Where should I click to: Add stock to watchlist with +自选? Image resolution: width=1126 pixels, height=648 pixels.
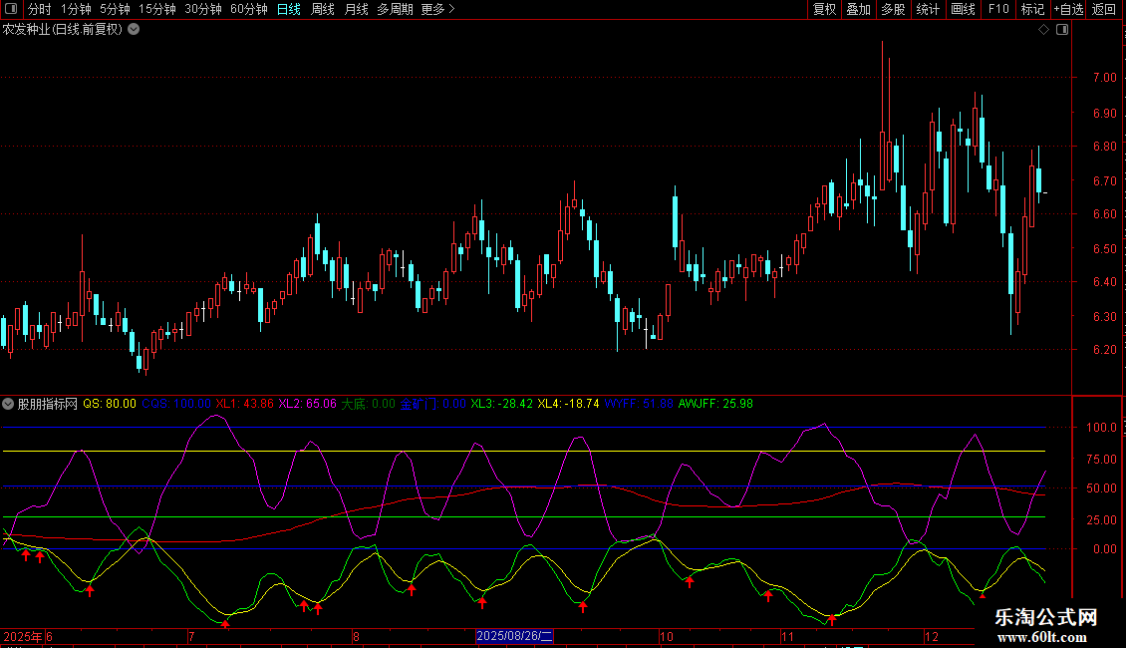[x=1068, y=9]
